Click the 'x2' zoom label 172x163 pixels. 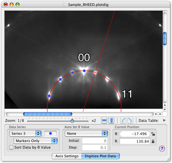[x=94, y=121]
